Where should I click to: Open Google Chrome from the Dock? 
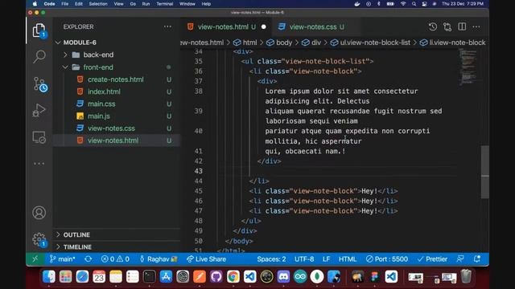[x=233, y=276]
